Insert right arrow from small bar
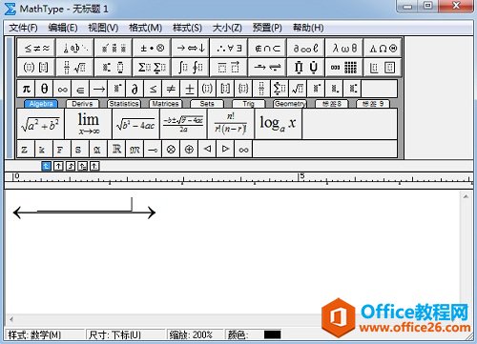The height and width of the screenshot is (344, 477). pyautogui.click(x=99, y=89)
